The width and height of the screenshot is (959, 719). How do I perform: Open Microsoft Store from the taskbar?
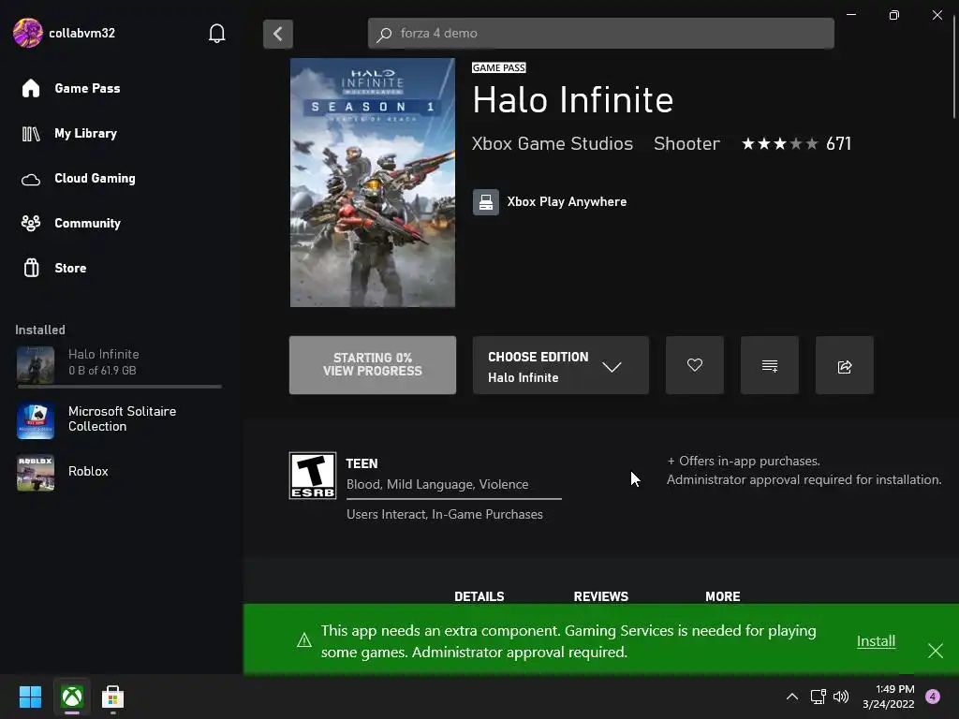[x=112, y=697]
